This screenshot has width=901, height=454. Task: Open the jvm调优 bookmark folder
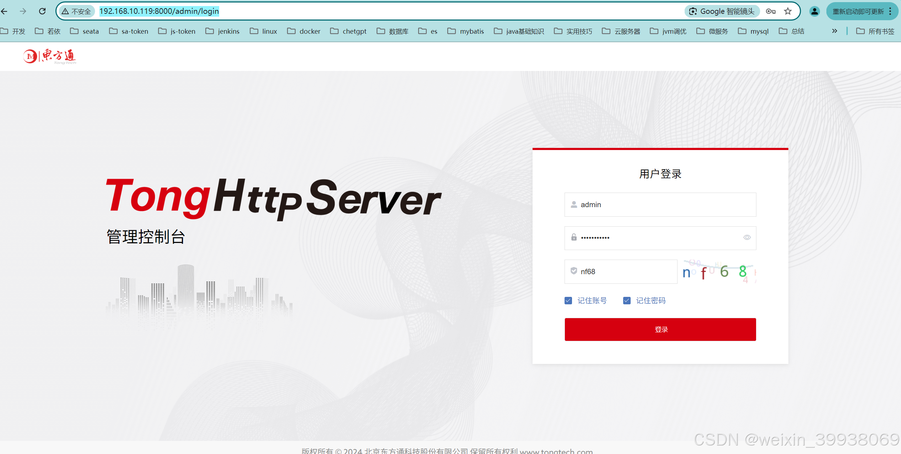[x=668, y=31]
